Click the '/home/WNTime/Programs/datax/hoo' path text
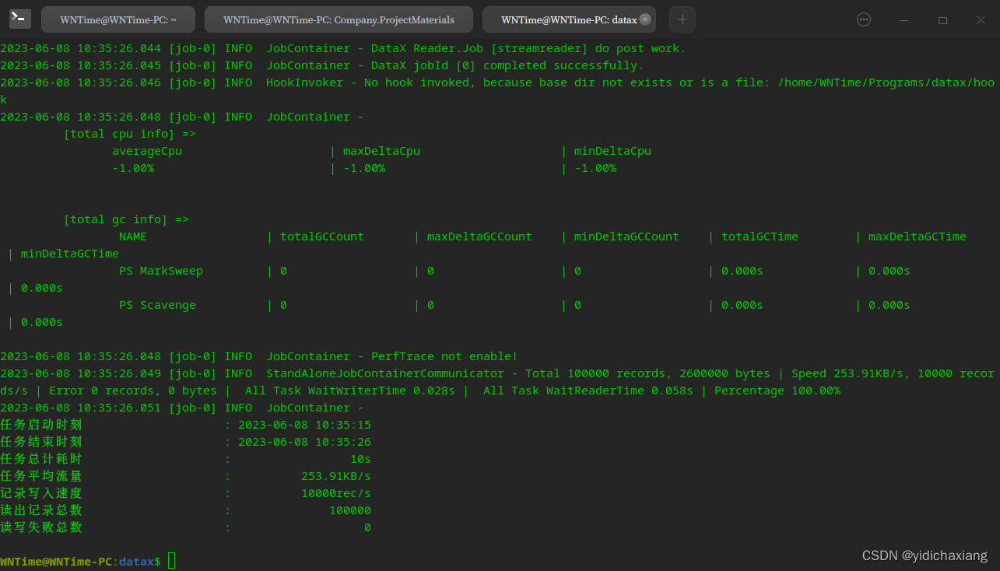This screenshot has width=1000, height=571. tap(886, 82)
